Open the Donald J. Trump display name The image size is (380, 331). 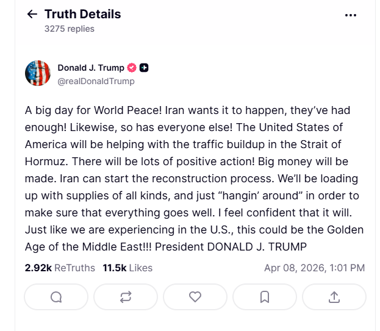pyautogui.click(x=90, y=68)
